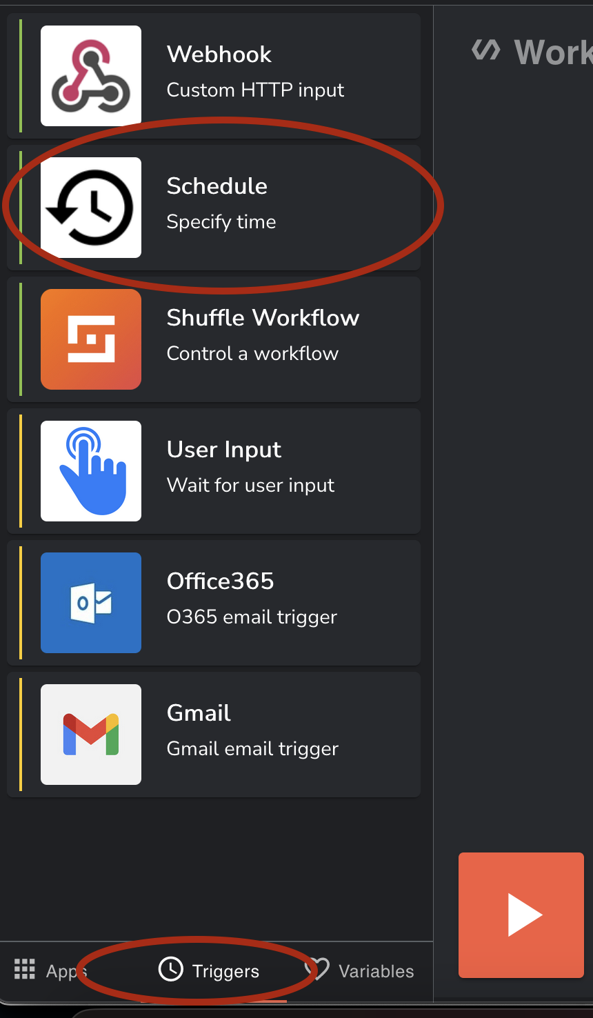Click the orange Shuffle Workflow icon
The image size is (593, 1018).
click(x=91, y=339)
